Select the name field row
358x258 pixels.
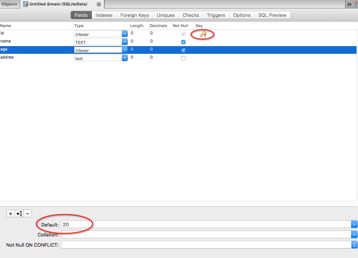click(178, 41)
